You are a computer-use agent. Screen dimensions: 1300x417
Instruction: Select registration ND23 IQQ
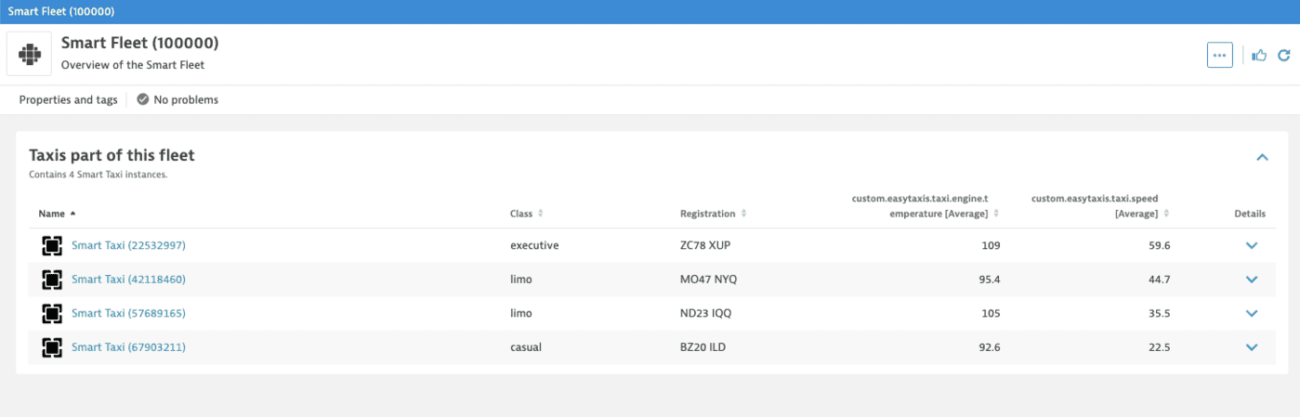(x=707, y=313)
